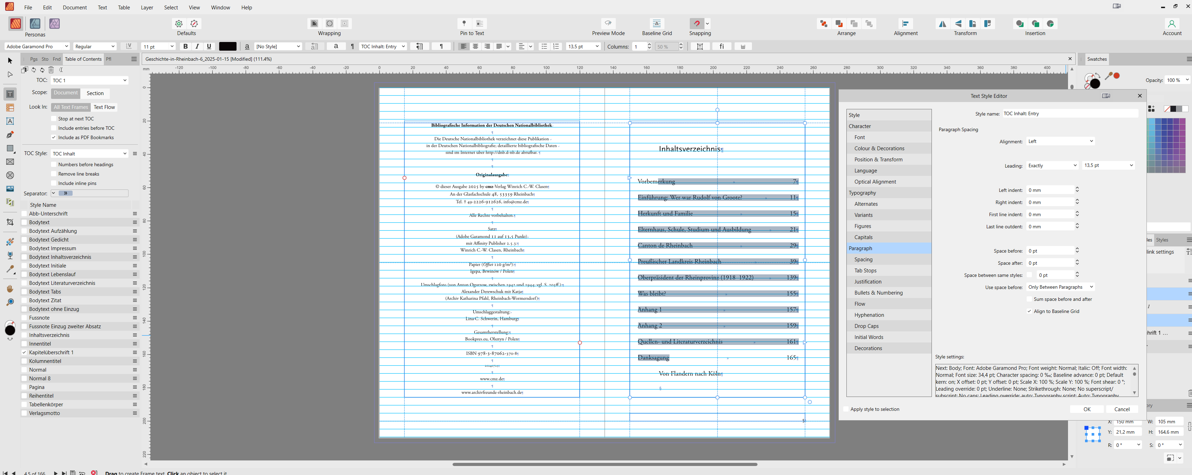
Task: Uncheck Kapitelüberschrift 1 style
Action: click(x=25, y=352)
